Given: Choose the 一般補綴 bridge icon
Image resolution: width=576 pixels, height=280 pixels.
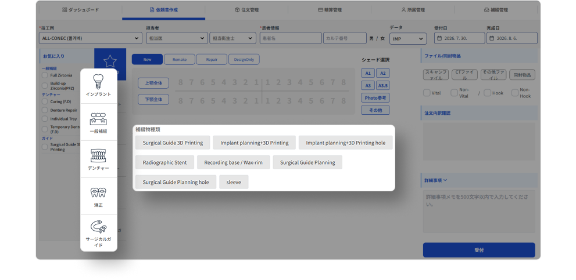Looking at the screenshot, I should (x=98, y=119).
